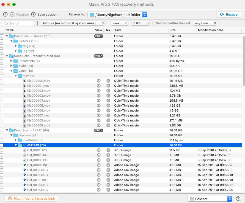Open the Recover to destination dropdown
The width and height of the screenshot is (245, 203).
117,15
